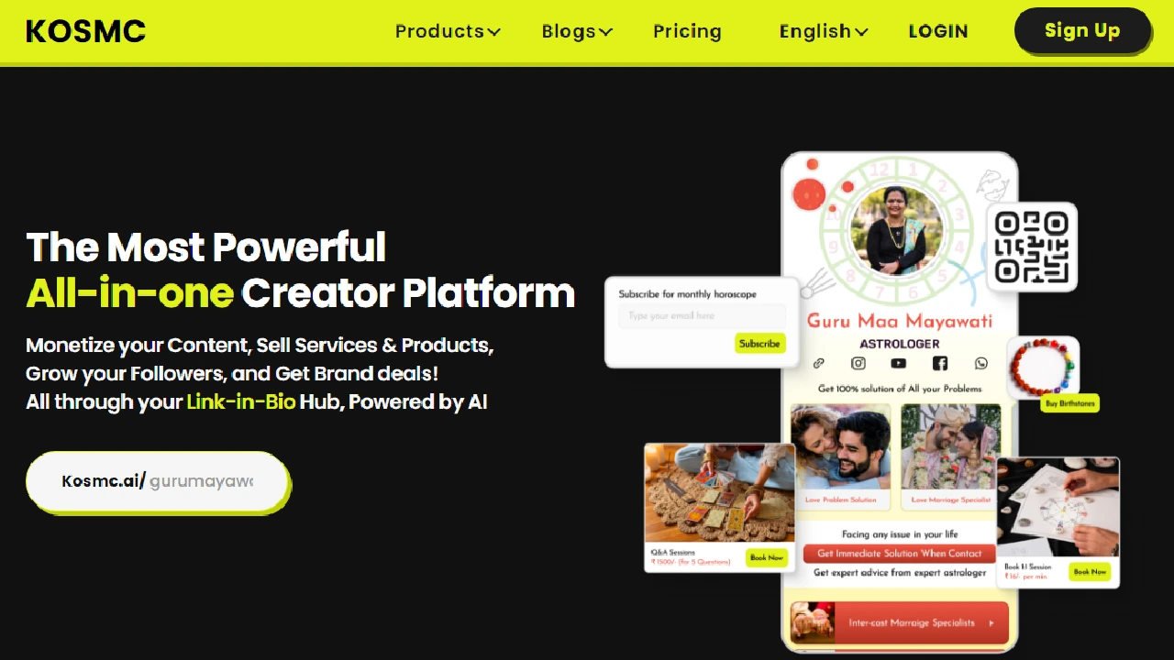Click the KOSMC logo
Image resolution: width=1174 pixels, height=660 pixels.
coord(85,31)
